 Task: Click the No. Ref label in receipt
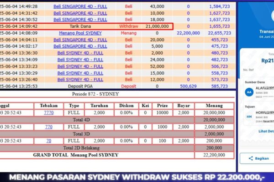tap(248, 70)
